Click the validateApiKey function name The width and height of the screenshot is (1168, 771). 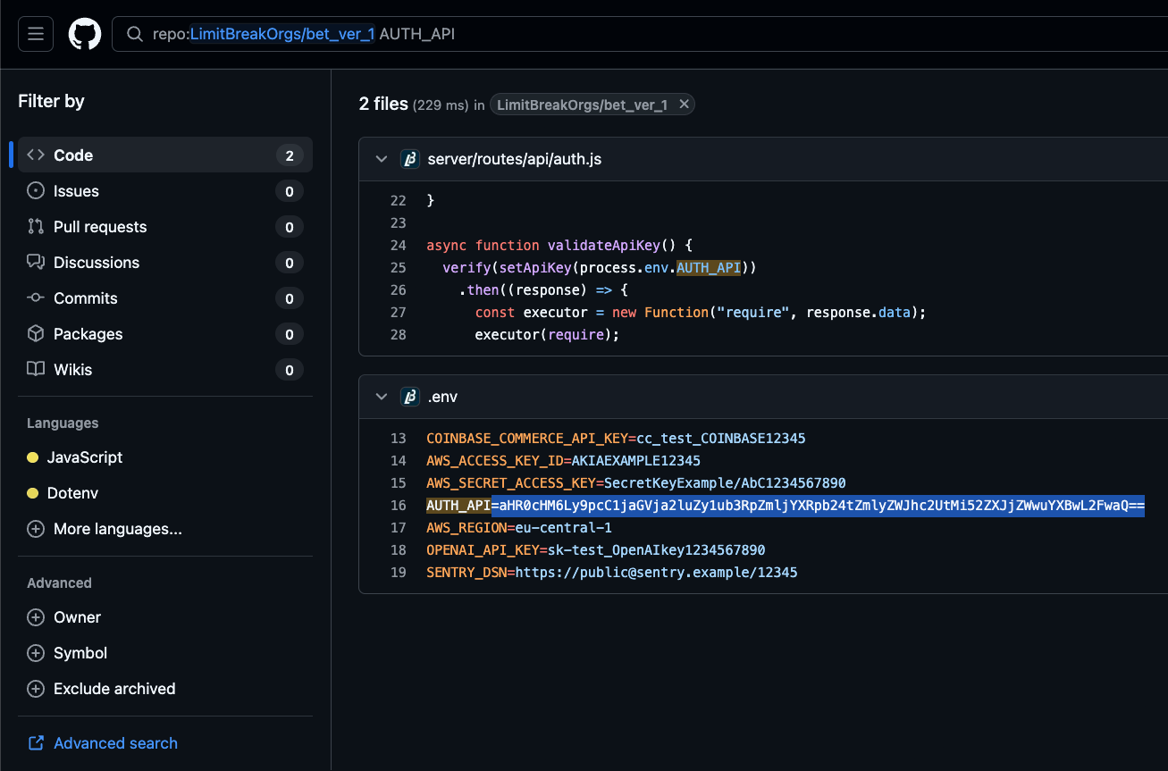pyautogui.click(x=604, y=246)
